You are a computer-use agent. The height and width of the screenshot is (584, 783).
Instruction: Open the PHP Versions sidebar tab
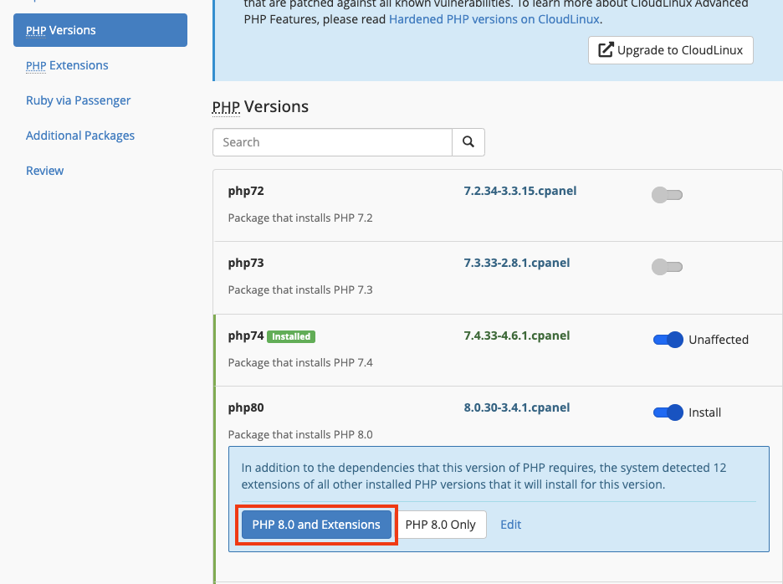click(x=100, y=30)
